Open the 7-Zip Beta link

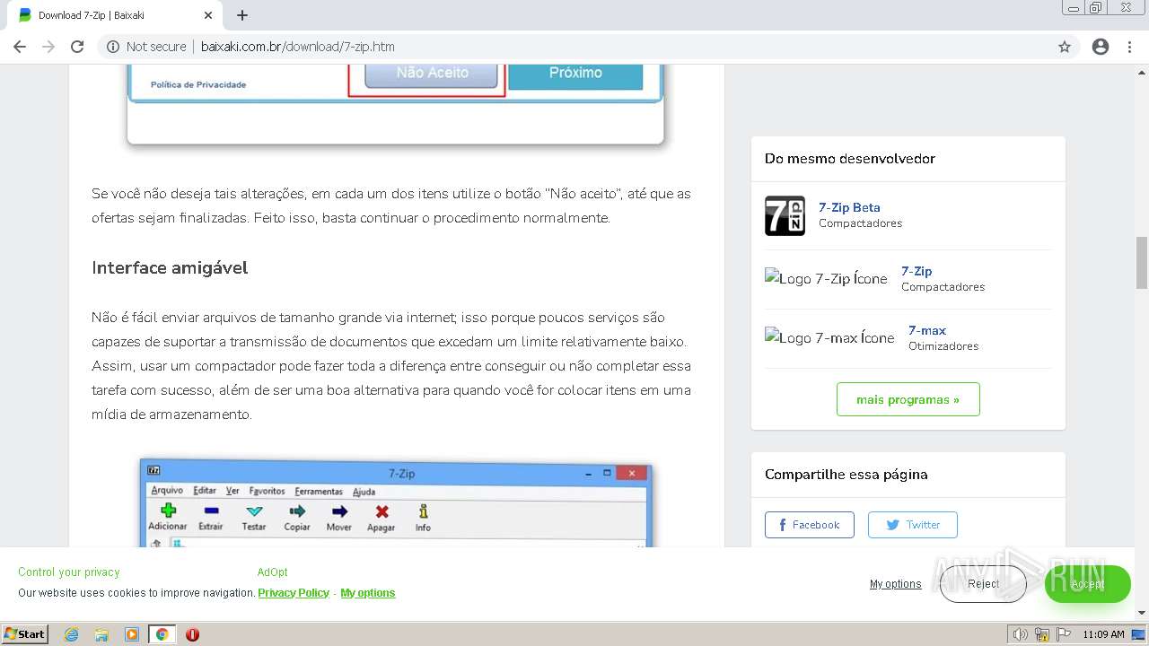click(849, 207)
